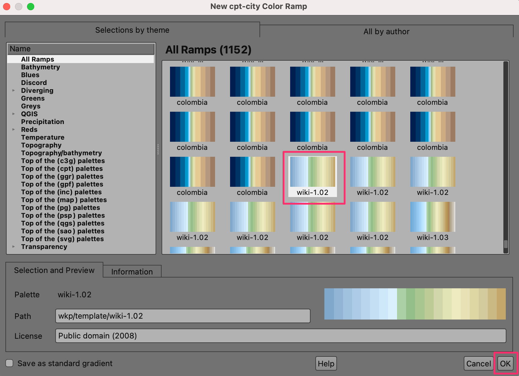The height and width of the screenshot is (376, 519).
Task: Expand the QGIS theme category
Action: 14,114
